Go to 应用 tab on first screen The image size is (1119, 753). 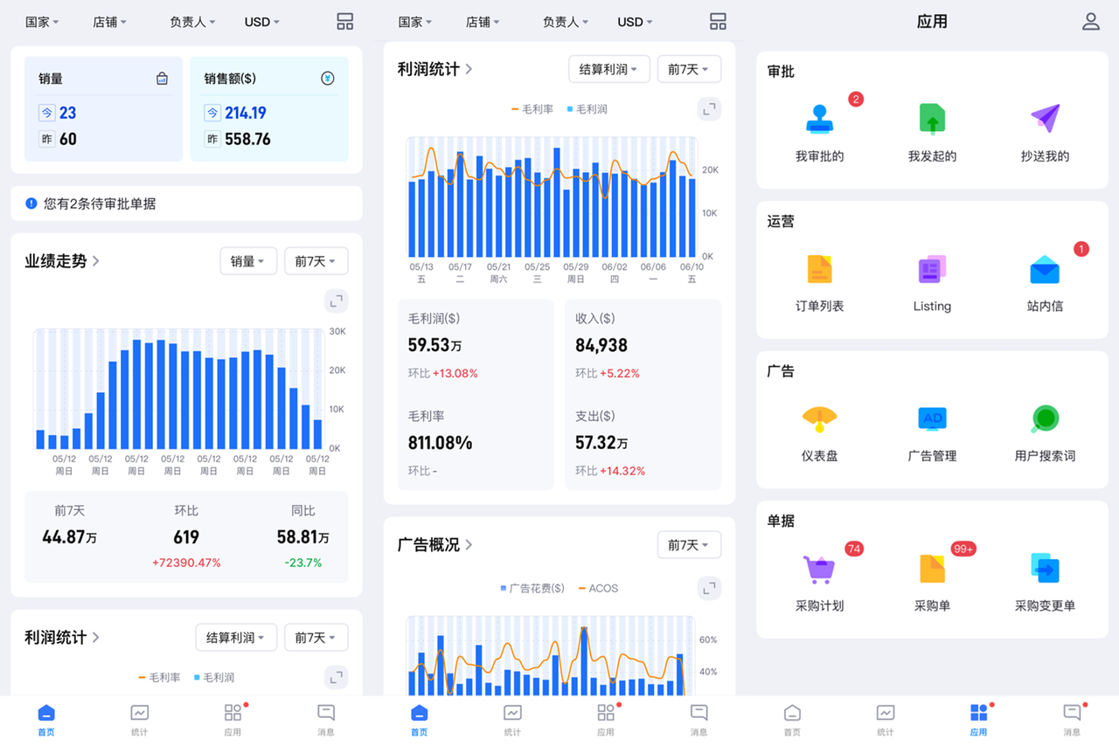coord(233,720)
